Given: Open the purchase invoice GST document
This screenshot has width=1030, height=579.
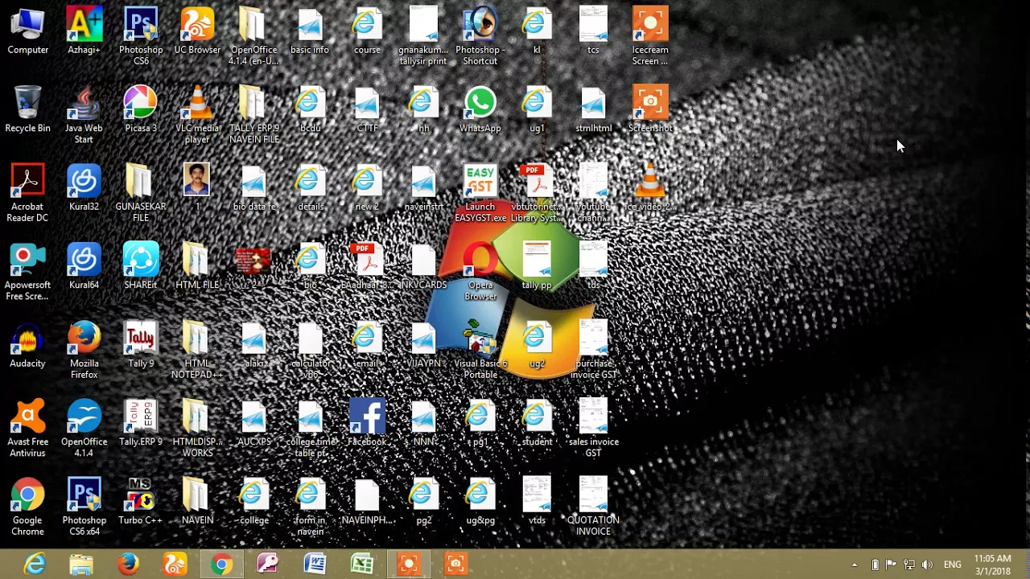Looking at the screenshot, I should pos(593,351).
